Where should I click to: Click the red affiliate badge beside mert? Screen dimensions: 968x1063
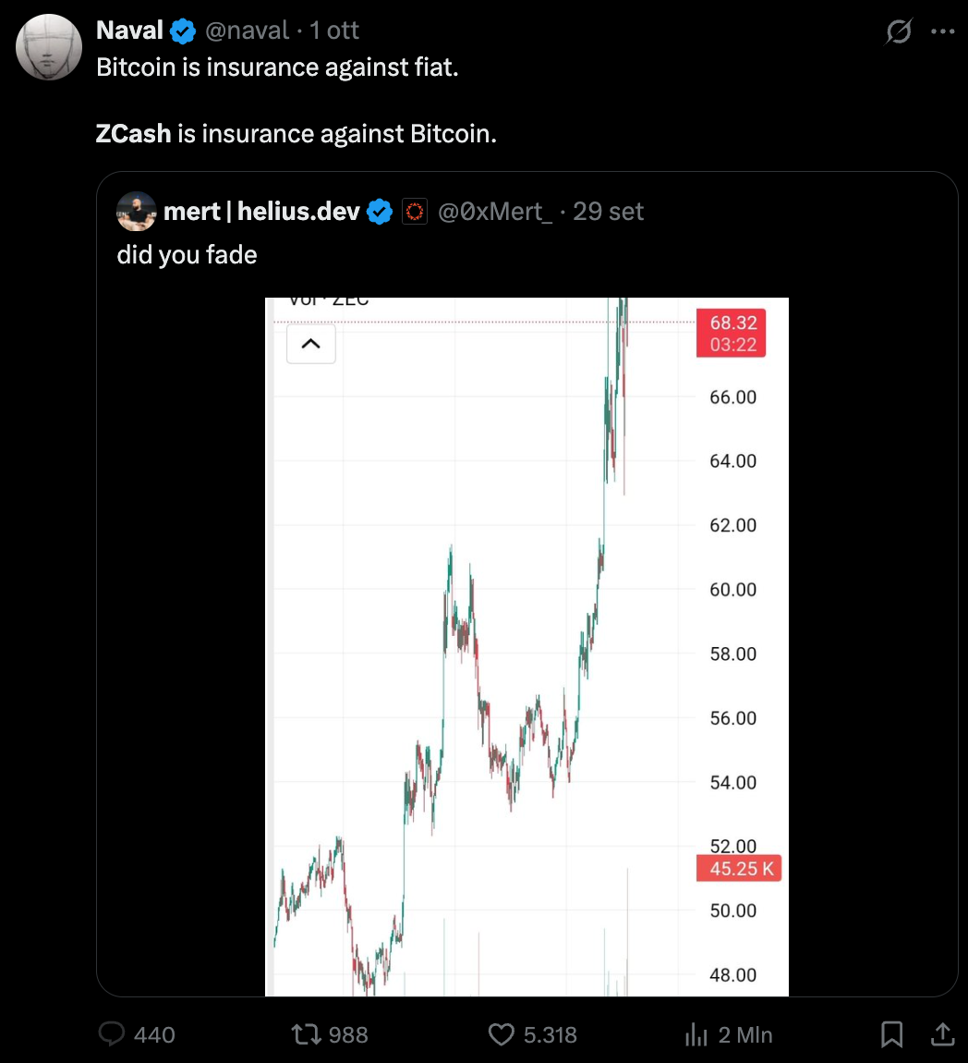(415, 212)
